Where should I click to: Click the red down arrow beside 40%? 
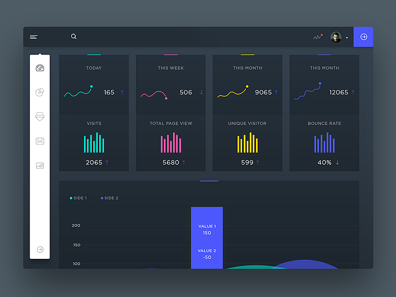tap(337, 162)
